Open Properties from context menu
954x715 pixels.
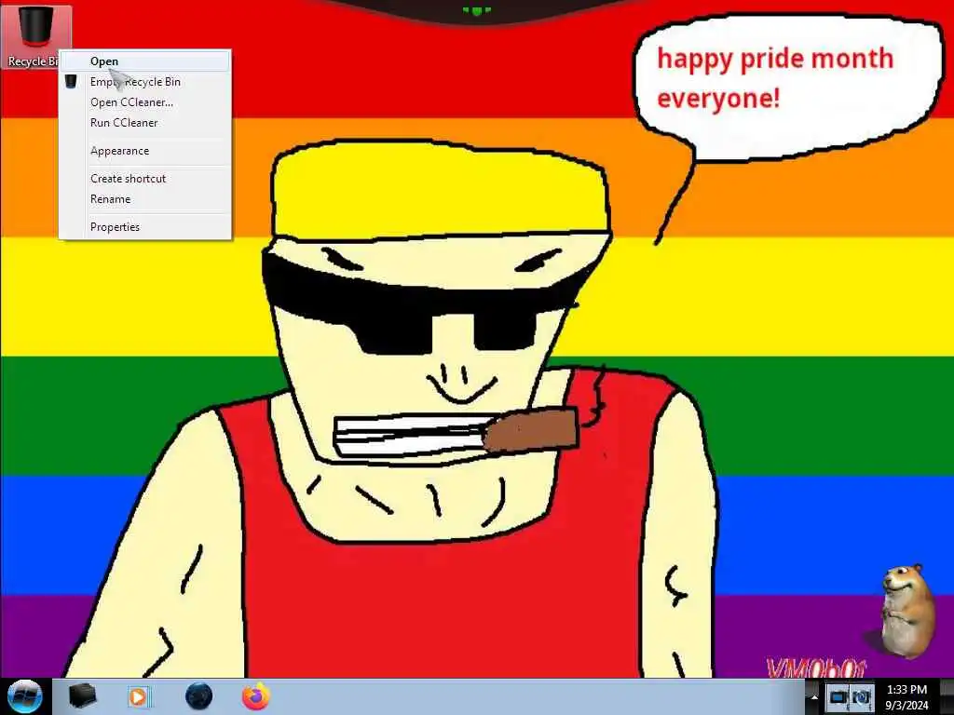(x=144, y=227)
